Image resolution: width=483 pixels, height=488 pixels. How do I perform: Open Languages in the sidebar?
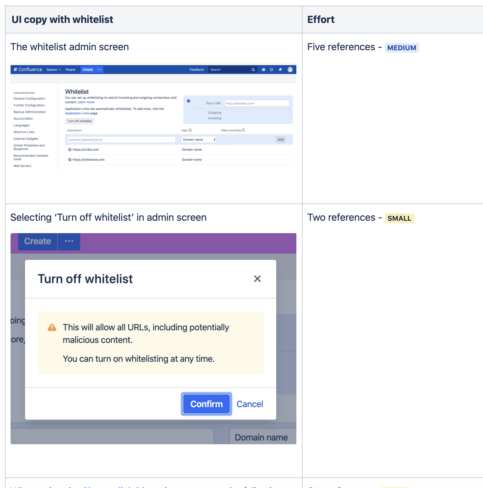tap(21, 126)
